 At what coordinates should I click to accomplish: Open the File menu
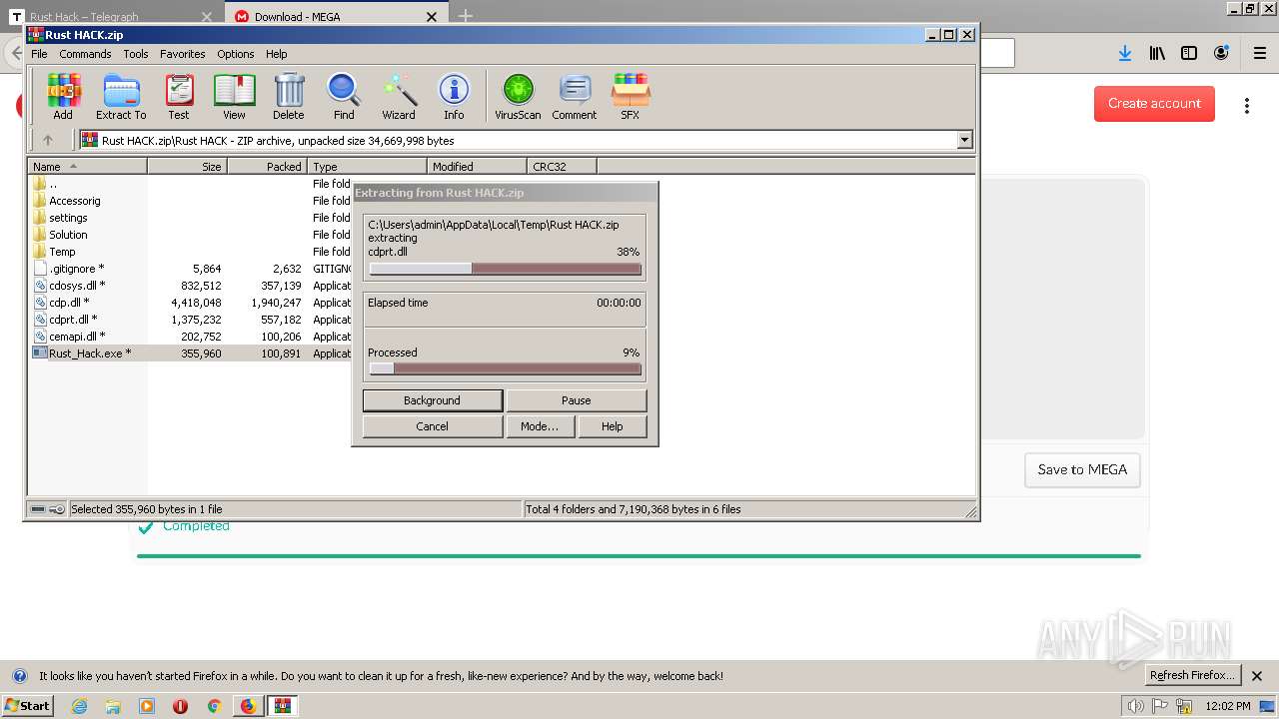[x=39, y=54]
